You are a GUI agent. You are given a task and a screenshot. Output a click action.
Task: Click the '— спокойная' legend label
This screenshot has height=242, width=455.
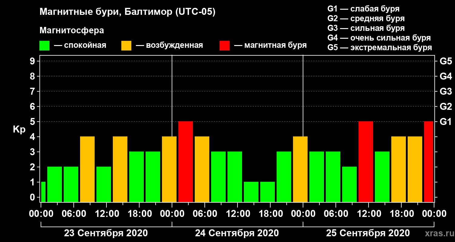coord(80,46)
